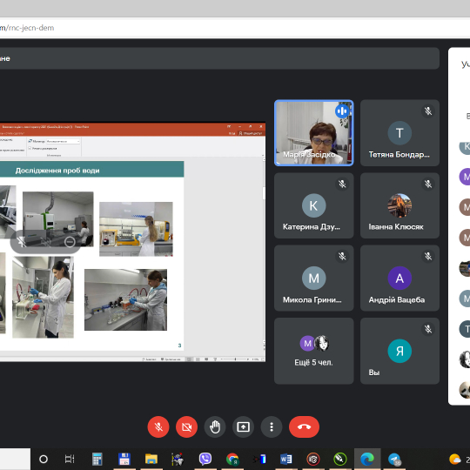Raise hand in the meeting

215,426
